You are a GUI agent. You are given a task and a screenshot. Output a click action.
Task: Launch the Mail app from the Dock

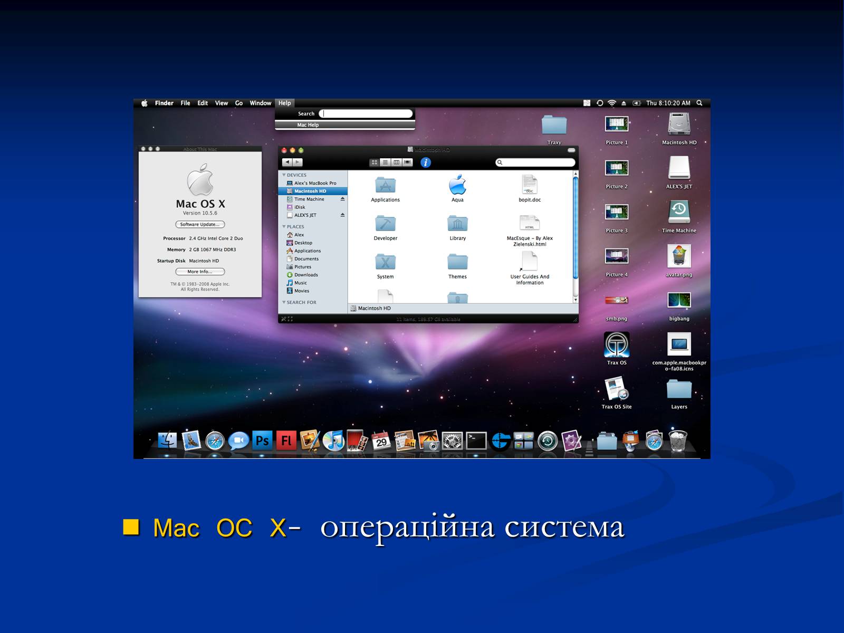(191, 440)
